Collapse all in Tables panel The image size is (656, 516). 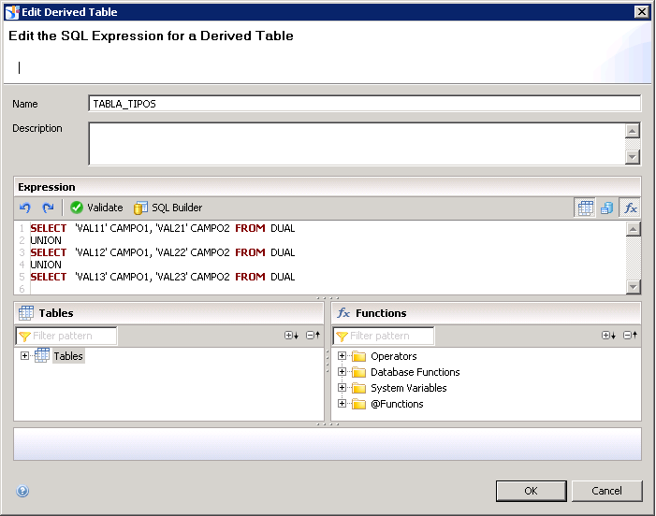(313, 336)
